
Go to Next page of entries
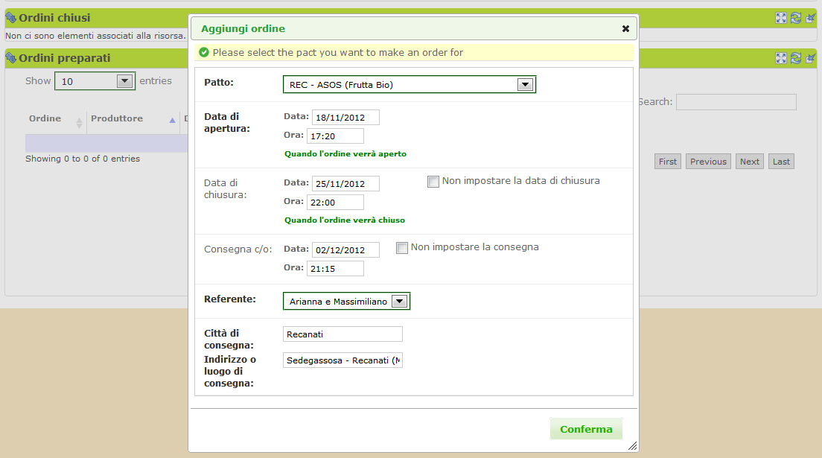pos(749,162)
